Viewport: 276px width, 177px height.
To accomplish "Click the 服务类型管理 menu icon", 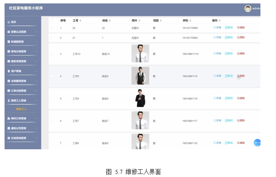I will pyautogui.click(x=9, y=61).
